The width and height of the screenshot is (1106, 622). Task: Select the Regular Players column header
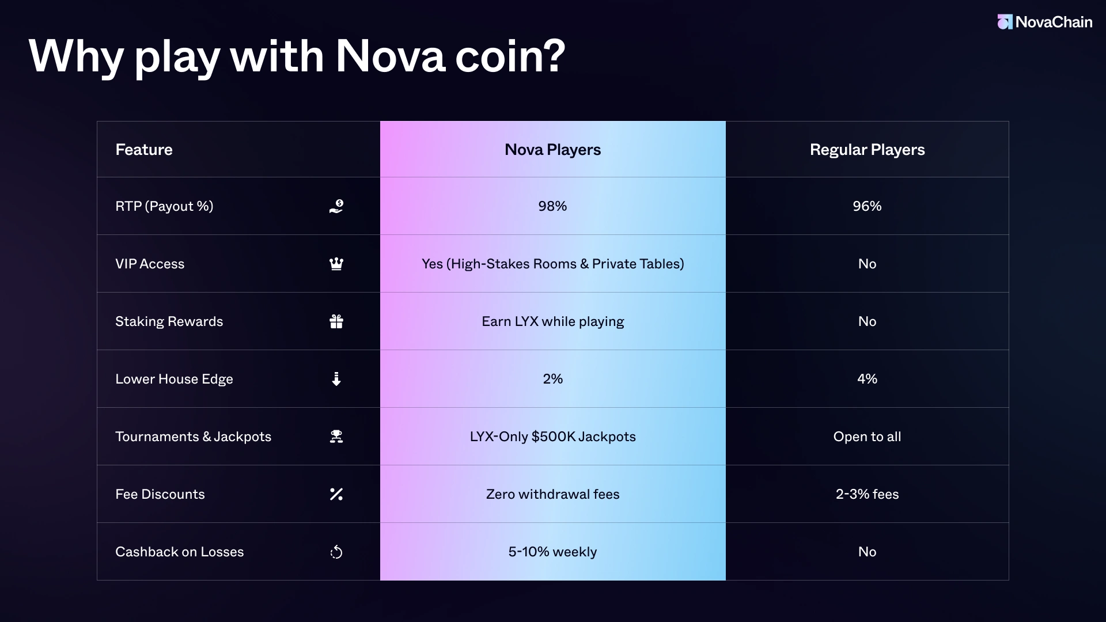click(x=867, y=150)
